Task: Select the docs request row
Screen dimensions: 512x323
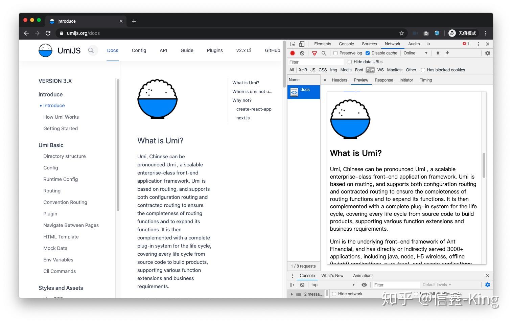Action: point(303,92)
